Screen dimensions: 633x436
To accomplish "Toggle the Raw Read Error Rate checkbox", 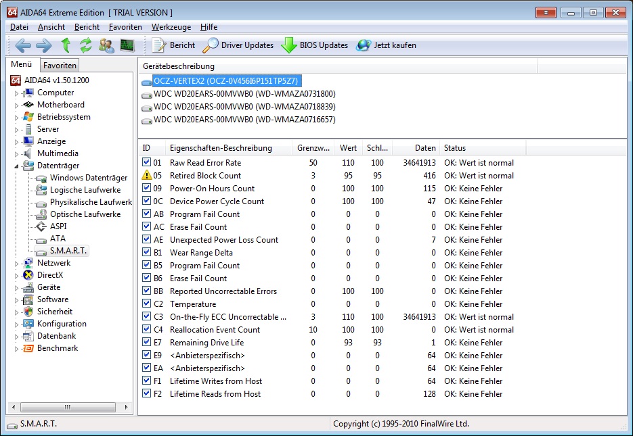I will [x=146, y=162].
